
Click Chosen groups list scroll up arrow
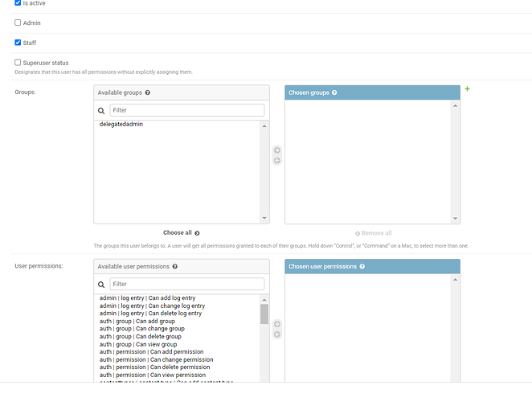pyautogui.click(x=456, y=106)
